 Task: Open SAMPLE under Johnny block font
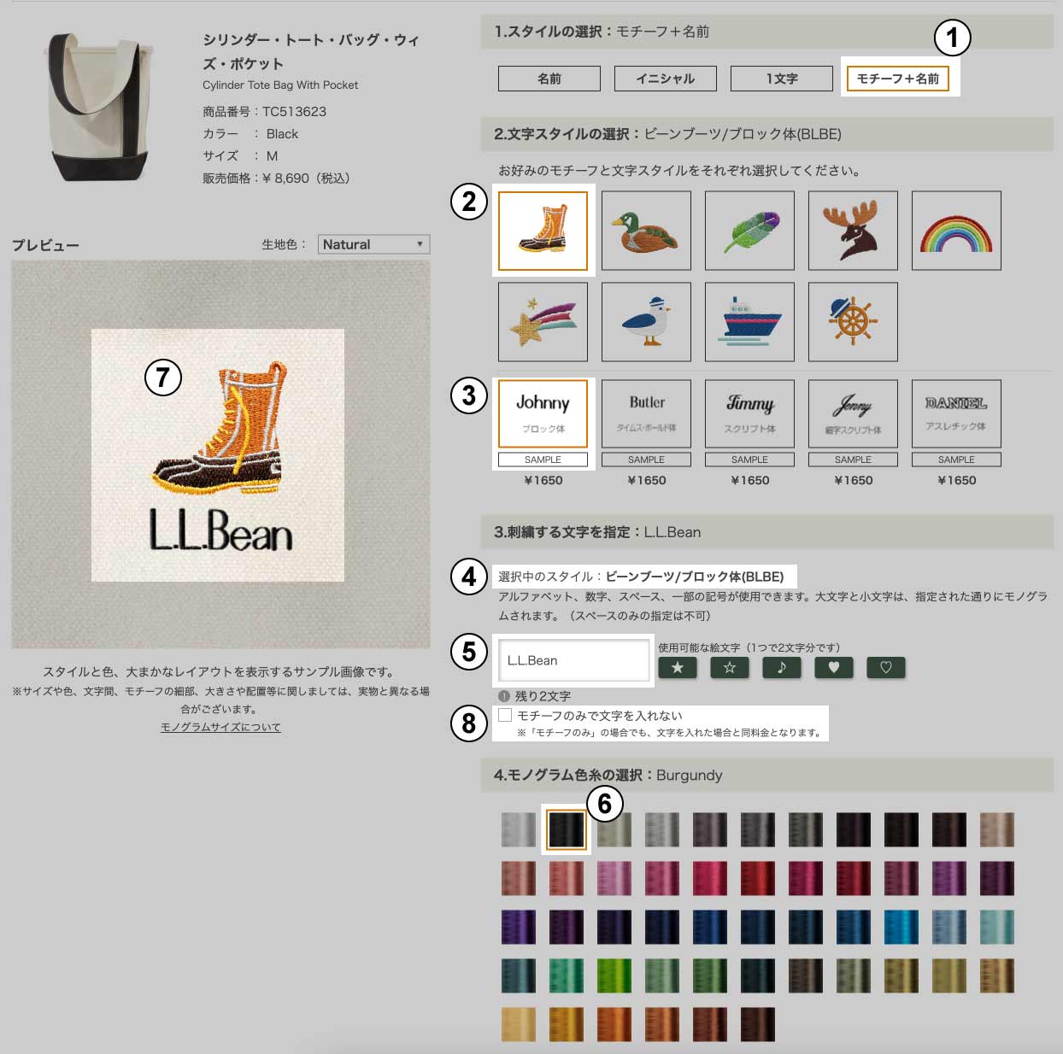tap(543, 460)
